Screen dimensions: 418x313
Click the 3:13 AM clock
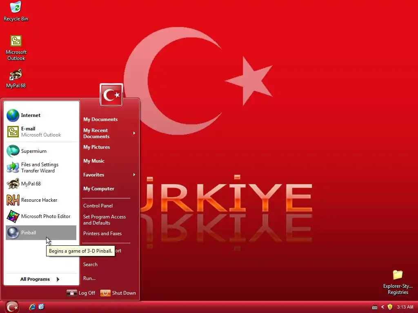click(405, 307)
